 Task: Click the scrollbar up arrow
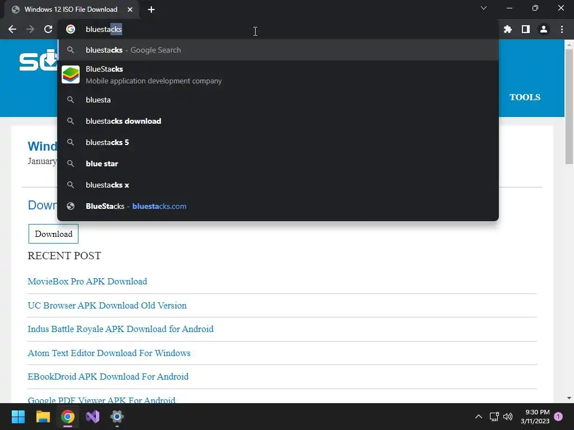click(569, 44)
